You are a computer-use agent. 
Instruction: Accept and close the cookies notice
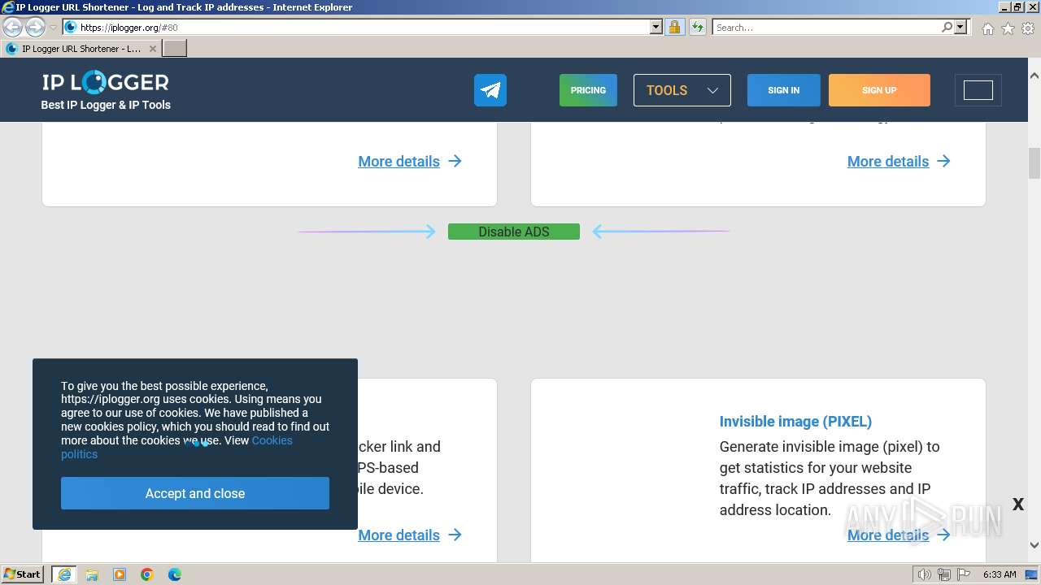click(x=195, y=493)
